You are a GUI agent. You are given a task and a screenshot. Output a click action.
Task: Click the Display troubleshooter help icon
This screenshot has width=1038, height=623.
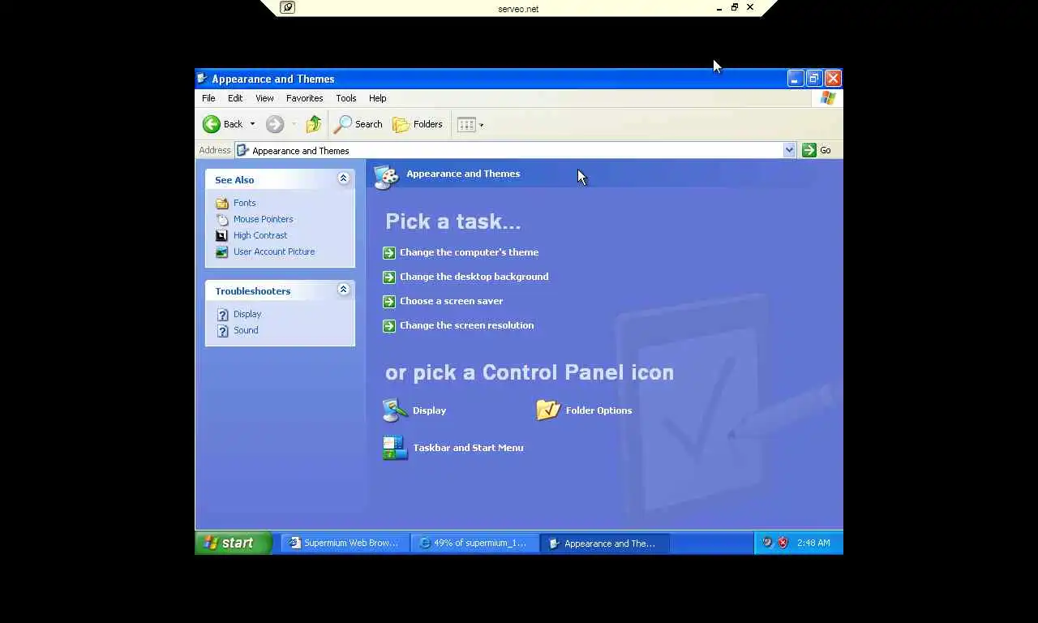[x=223, y=314]
